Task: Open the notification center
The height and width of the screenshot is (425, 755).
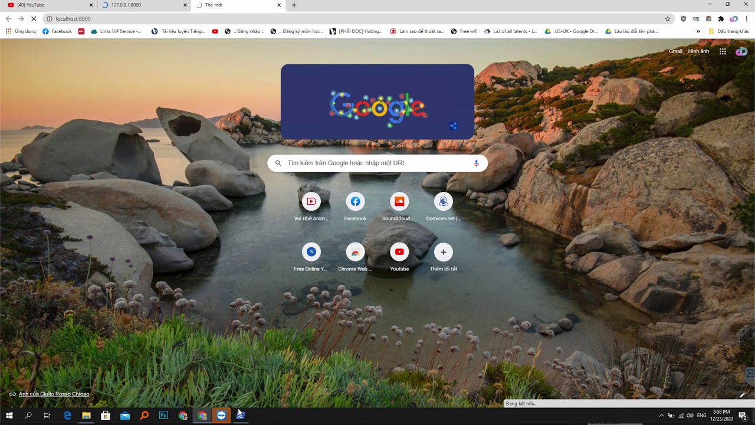Action: pyautogui.click(x=743, y=416)
